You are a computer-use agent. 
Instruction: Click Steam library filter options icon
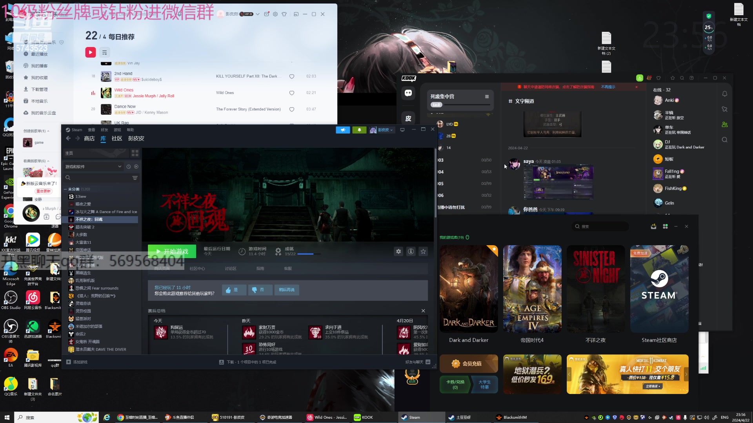click(x=135, y=178)
